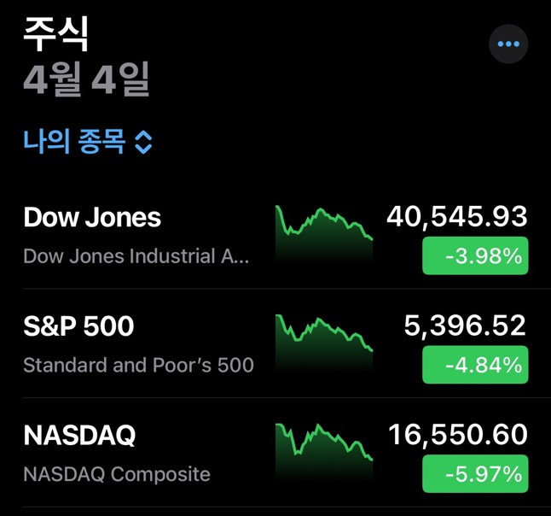The height and width of the screenshot is (516, 551).
Task: Tap the NASDAQ price 16,550.60
Action: point(458,435)
